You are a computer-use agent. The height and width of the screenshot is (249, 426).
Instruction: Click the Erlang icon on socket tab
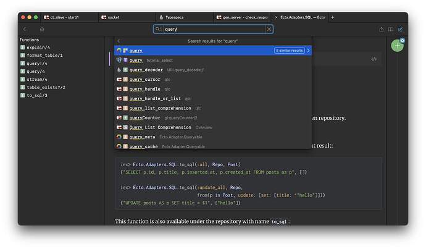(x=104, y=17)
